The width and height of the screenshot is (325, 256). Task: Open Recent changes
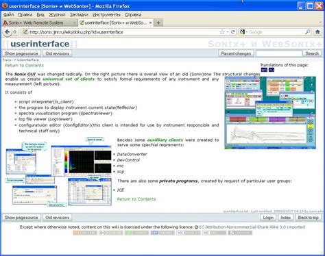236,53
